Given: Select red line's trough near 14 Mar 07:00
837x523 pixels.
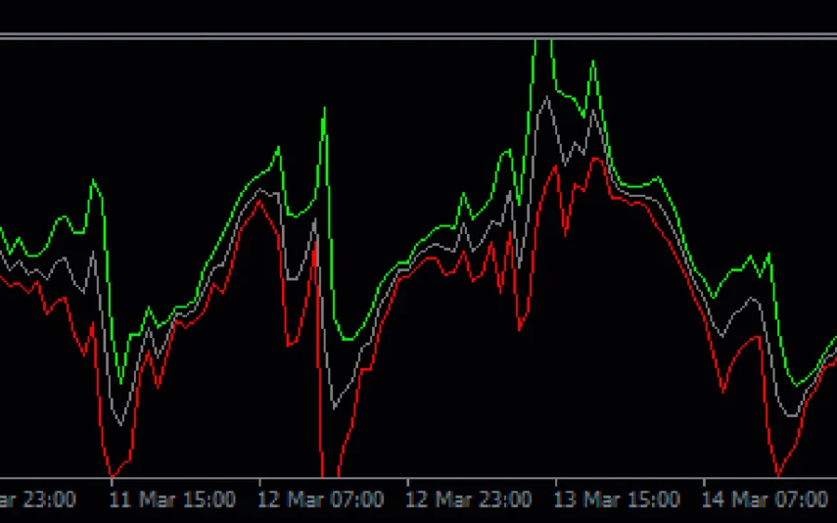Looking at the screenshot, I should [x=779, y=474].
